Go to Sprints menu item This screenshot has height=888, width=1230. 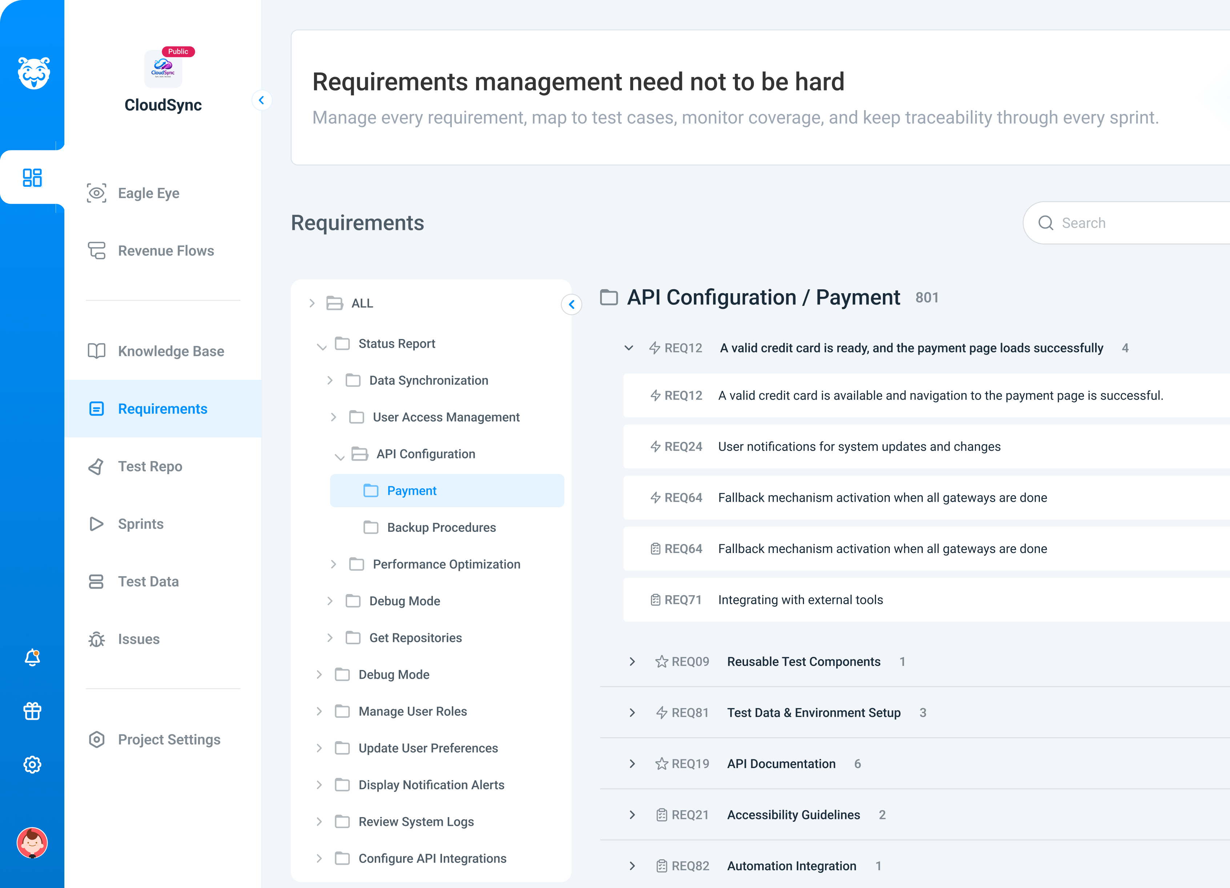click(x=140, y=524)
